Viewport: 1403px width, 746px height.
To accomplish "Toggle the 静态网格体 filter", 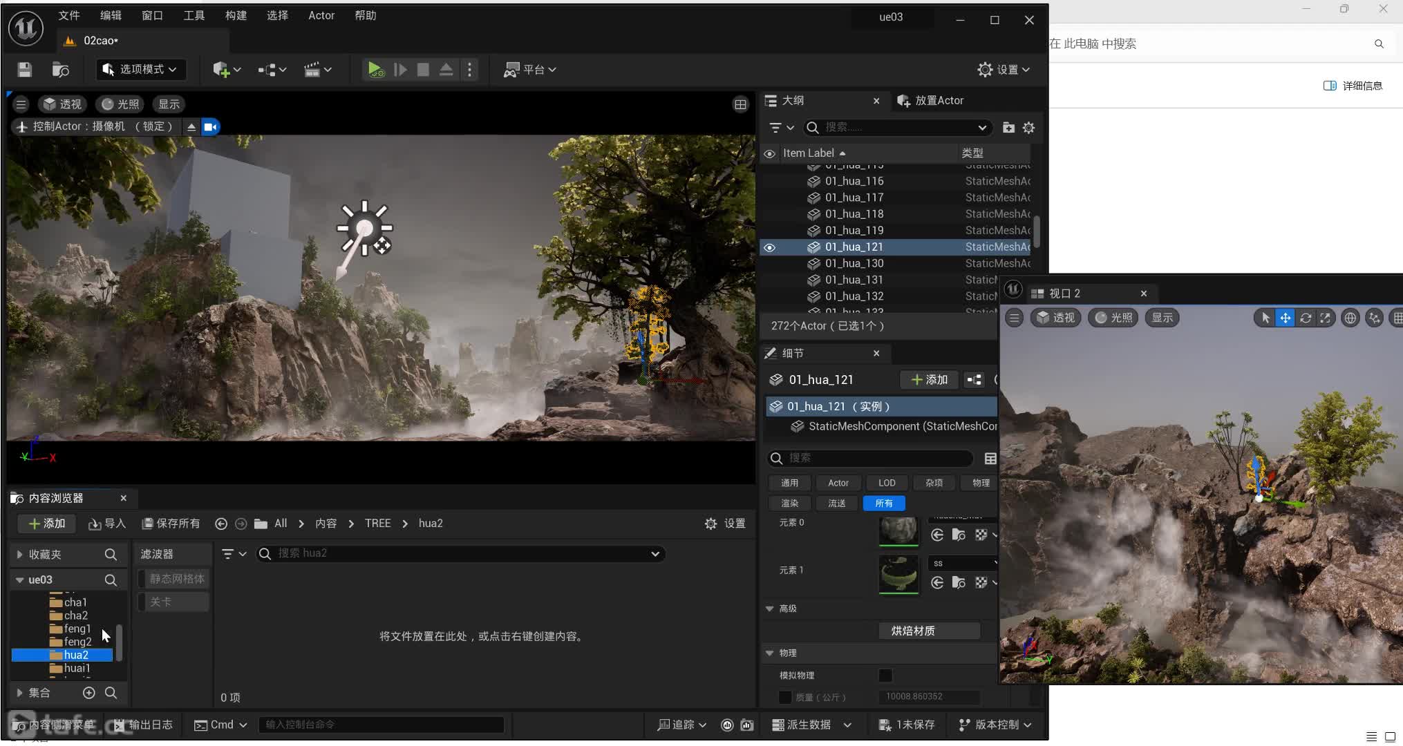I will pos(173,579).
